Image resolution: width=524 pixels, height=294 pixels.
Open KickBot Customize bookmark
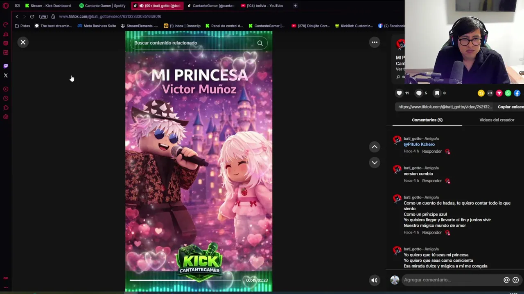click(354, 26)
